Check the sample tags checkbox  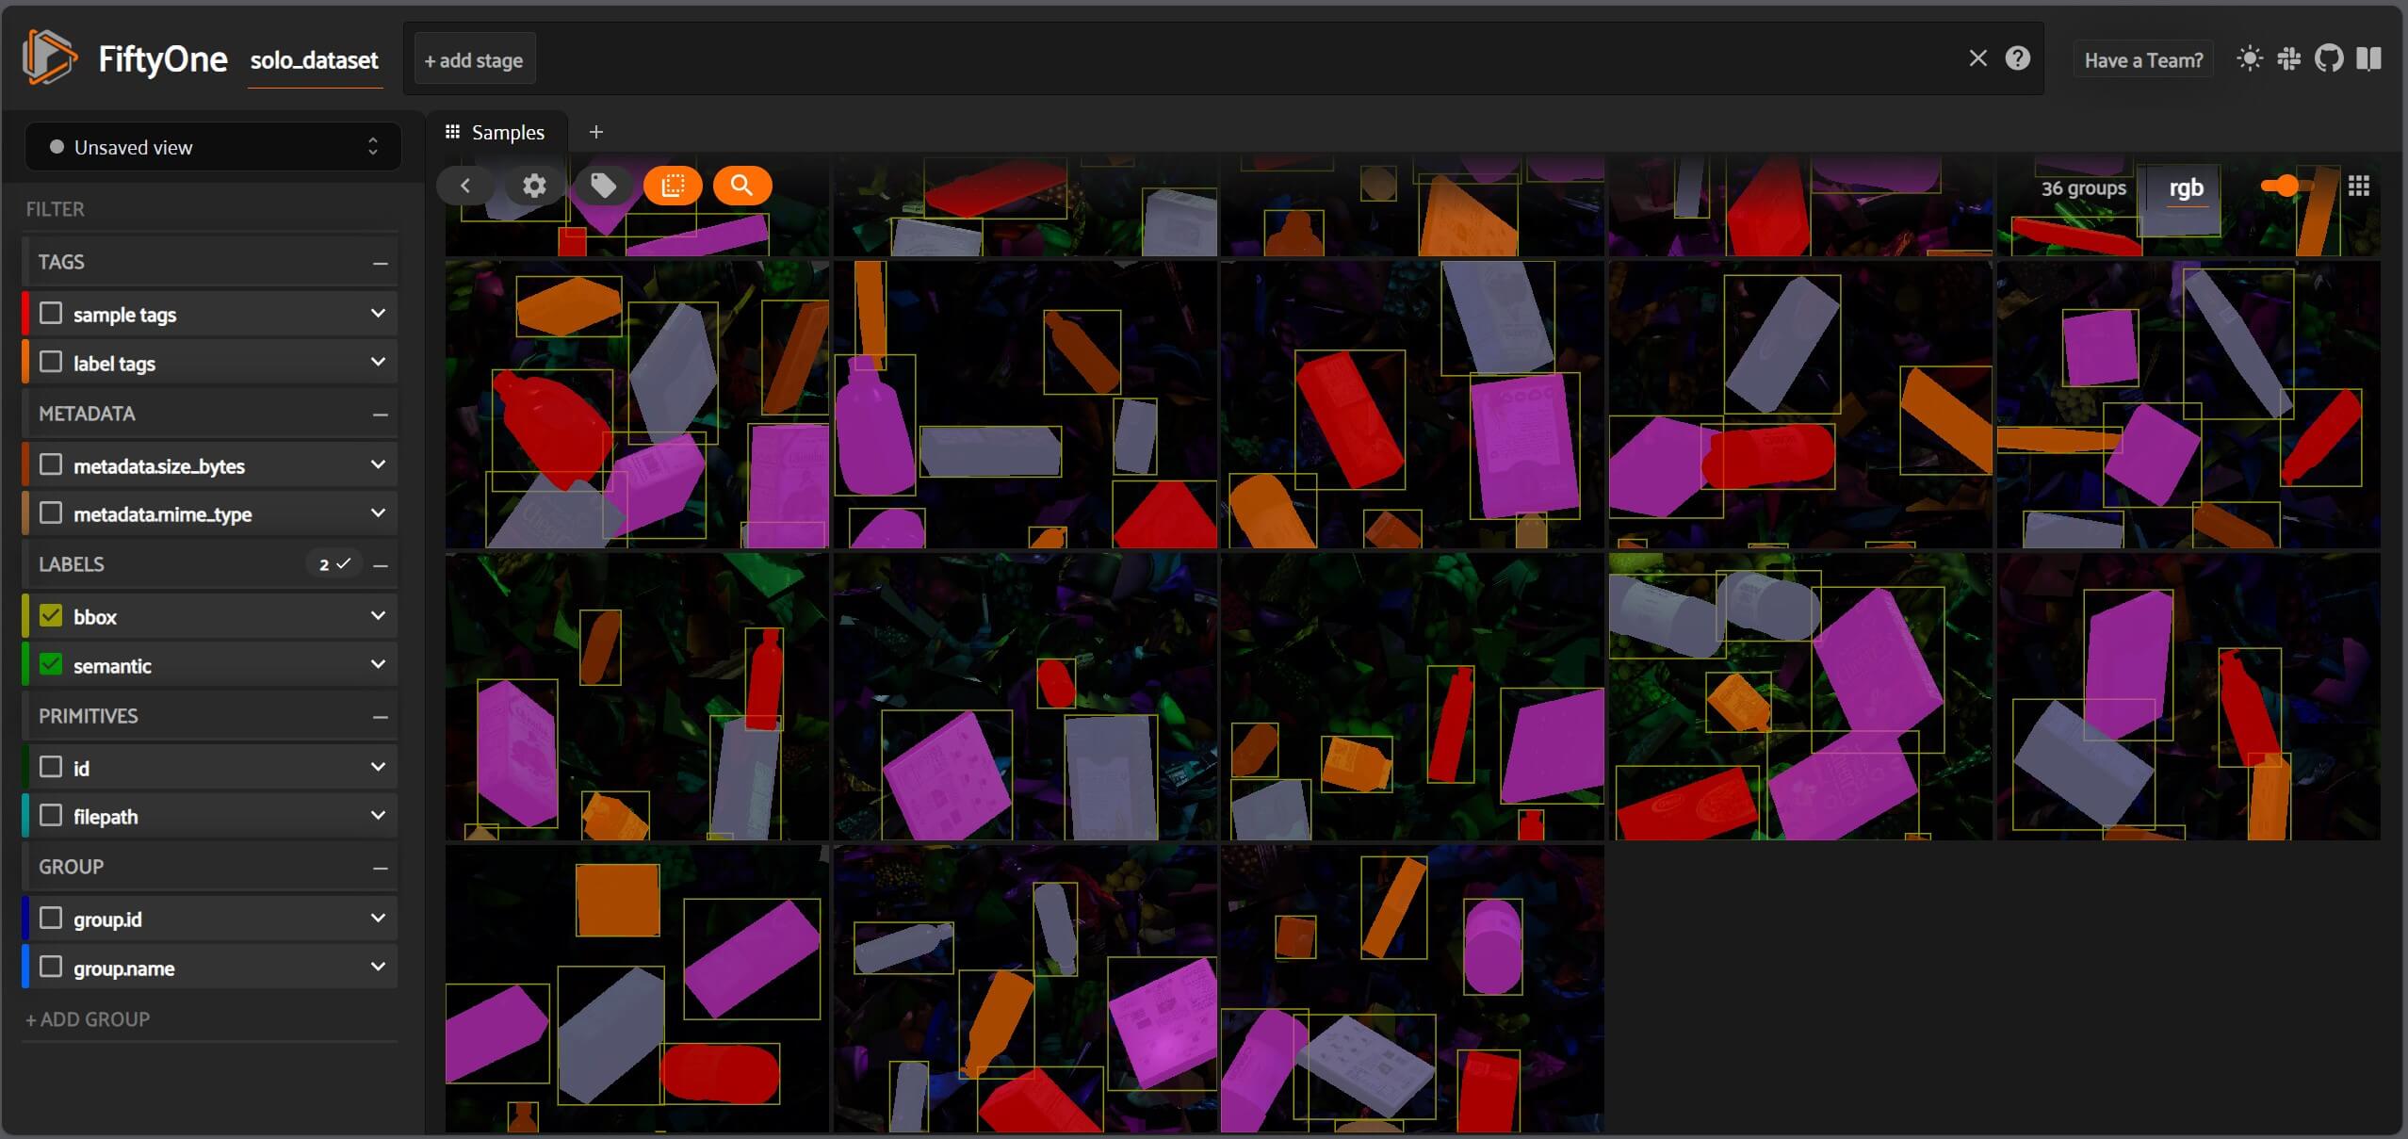click(x=51, y=313)
